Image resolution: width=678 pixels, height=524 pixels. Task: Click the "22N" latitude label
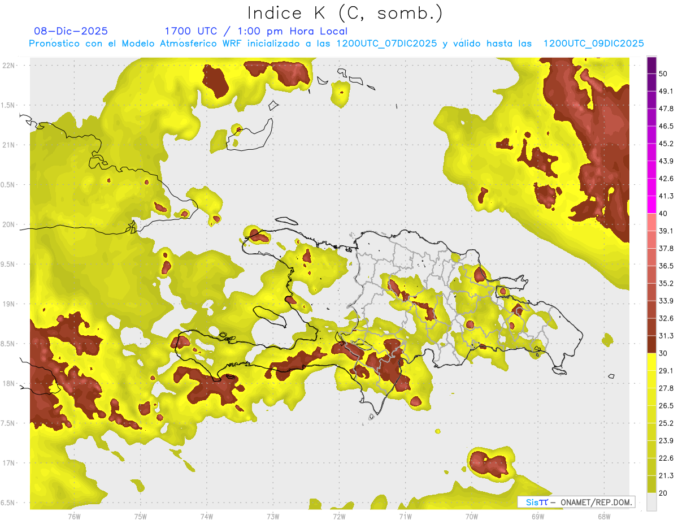click(x=9, y=66)
